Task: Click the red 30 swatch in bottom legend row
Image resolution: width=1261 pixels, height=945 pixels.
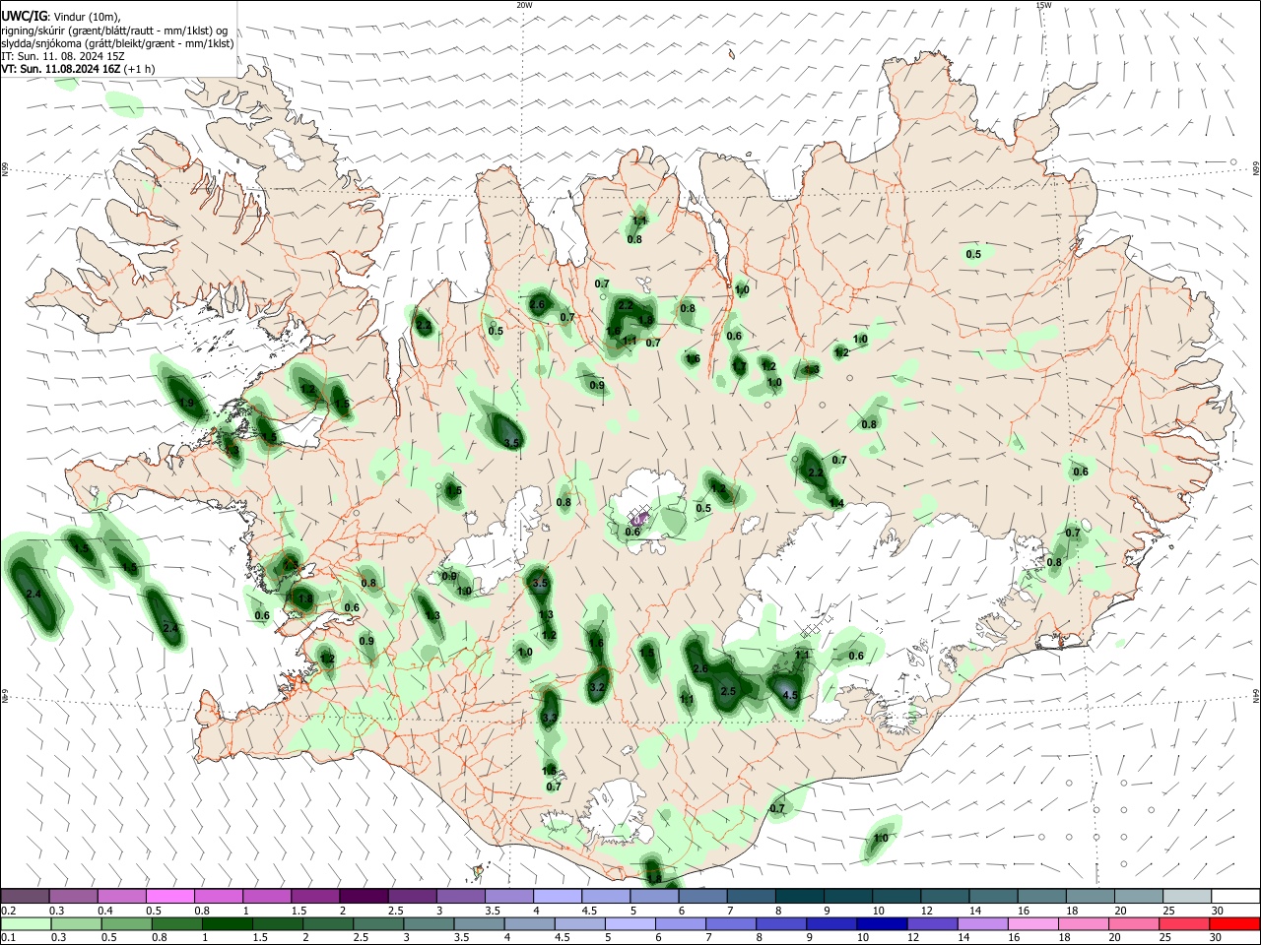Action: (x=1235, y=924)
